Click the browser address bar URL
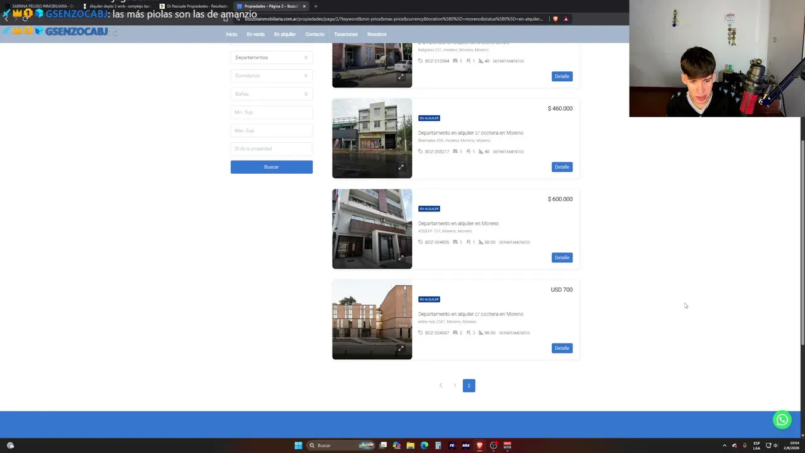 tap(393, 19)
